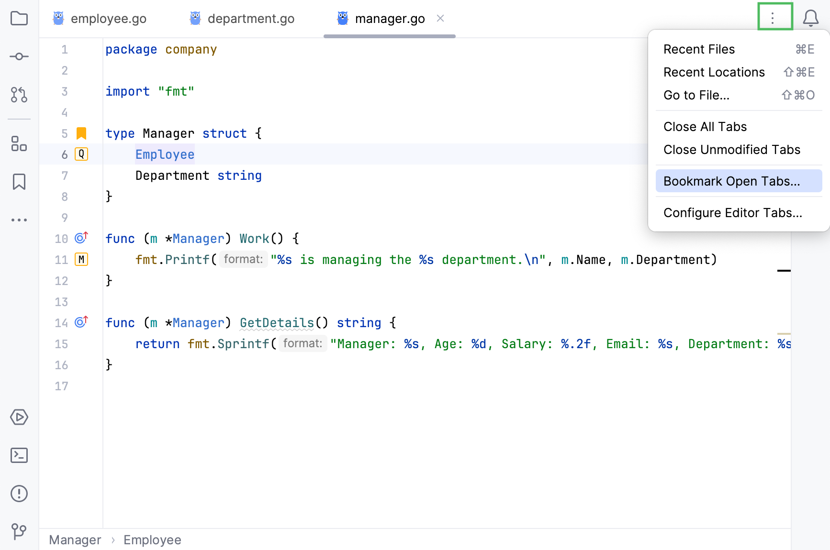This screenshot has width=830, height=550.
Task: Open the Problems tool window
Action: click(19, 494)
